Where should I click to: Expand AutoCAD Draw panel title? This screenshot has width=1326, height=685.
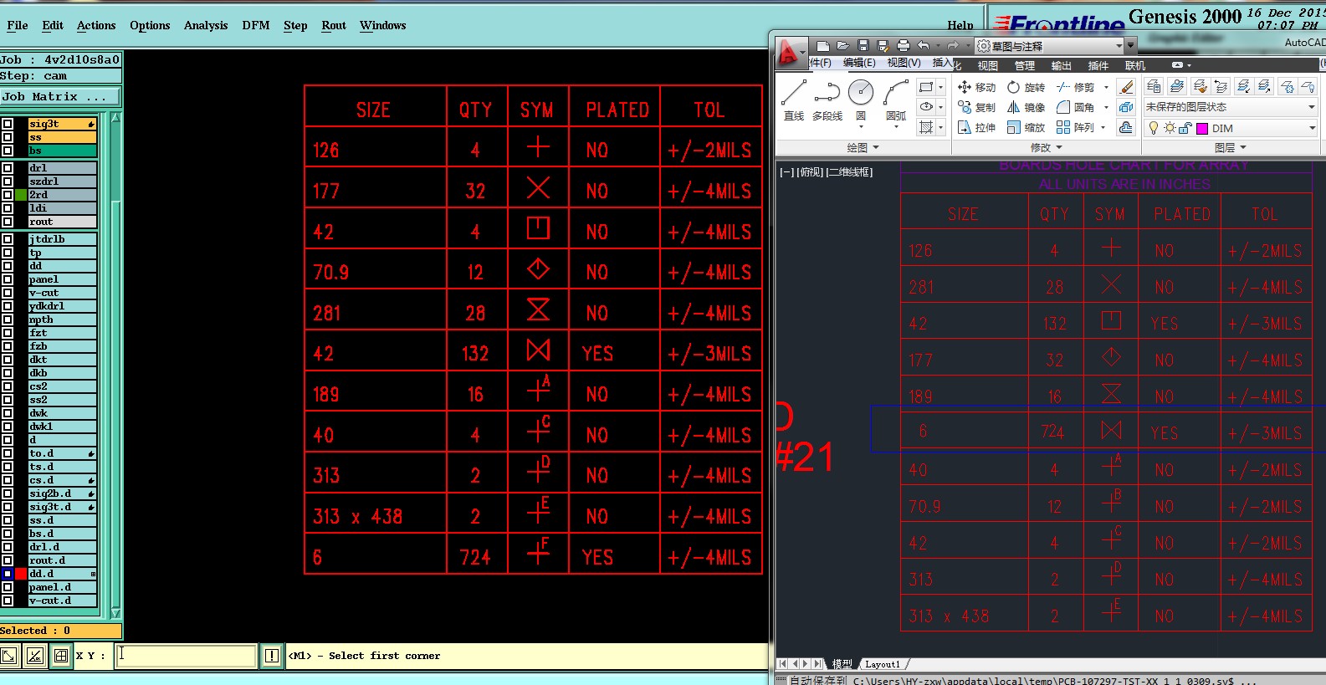coord(863,147)
